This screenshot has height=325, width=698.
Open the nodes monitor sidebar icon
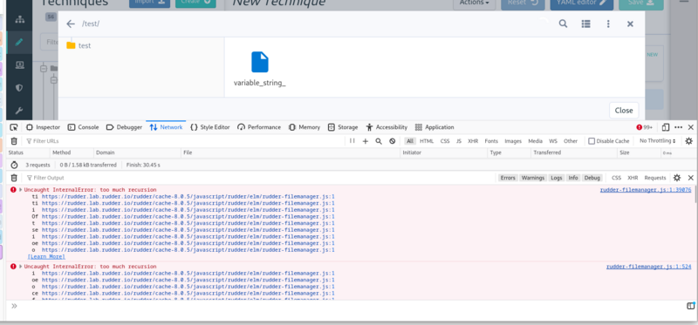[x=19, y=64]
